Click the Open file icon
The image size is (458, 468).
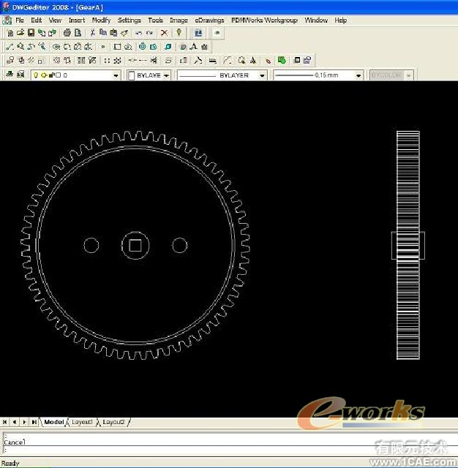click(20, 33)
